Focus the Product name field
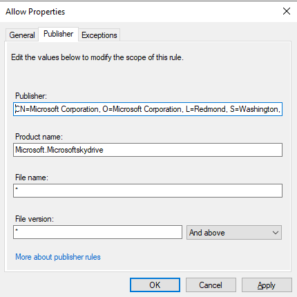 (x=148, y=150)
